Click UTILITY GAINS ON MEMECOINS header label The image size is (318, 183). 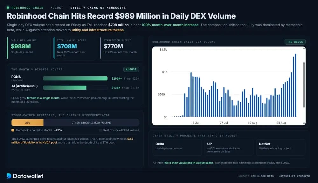(98, 8)
